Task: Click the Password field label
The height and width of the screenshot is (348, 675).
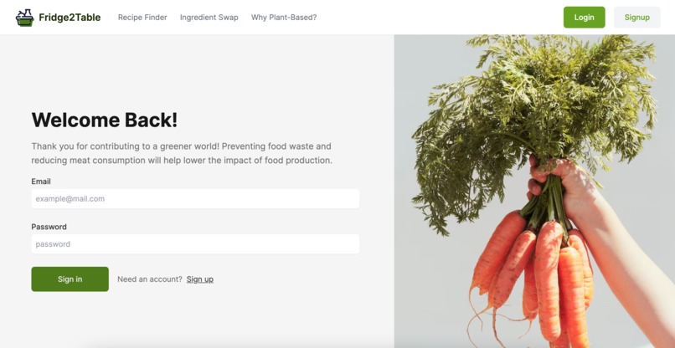Action: pyautogui.click(x=49, y=227)
